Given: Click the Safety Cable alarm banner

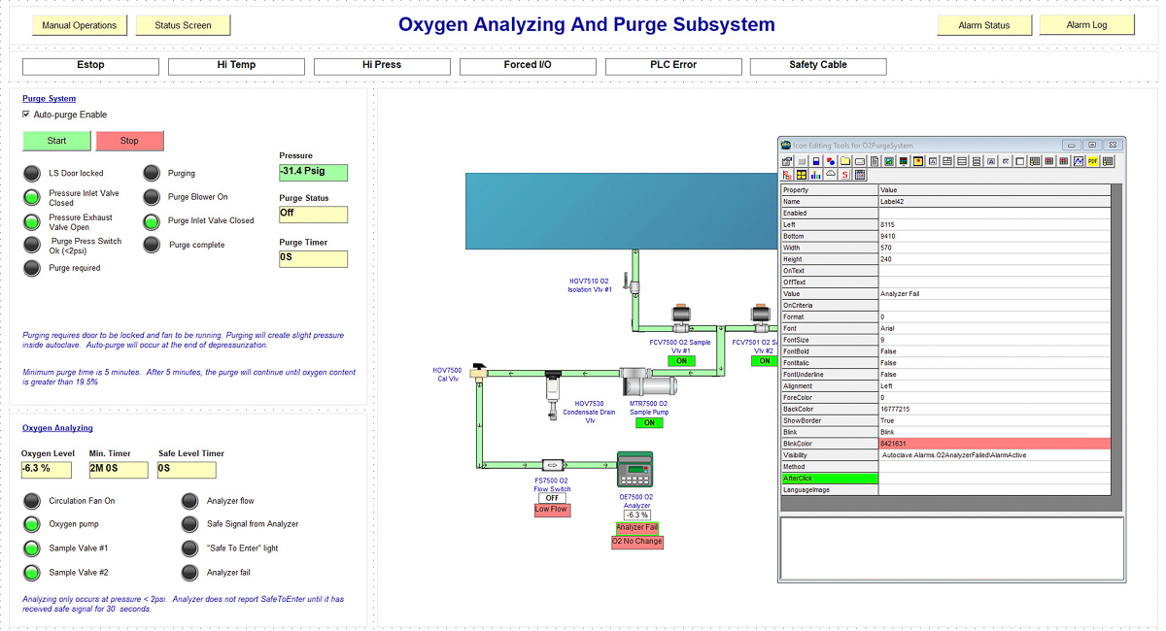Looking at the screenshot, I should point(818,66).
